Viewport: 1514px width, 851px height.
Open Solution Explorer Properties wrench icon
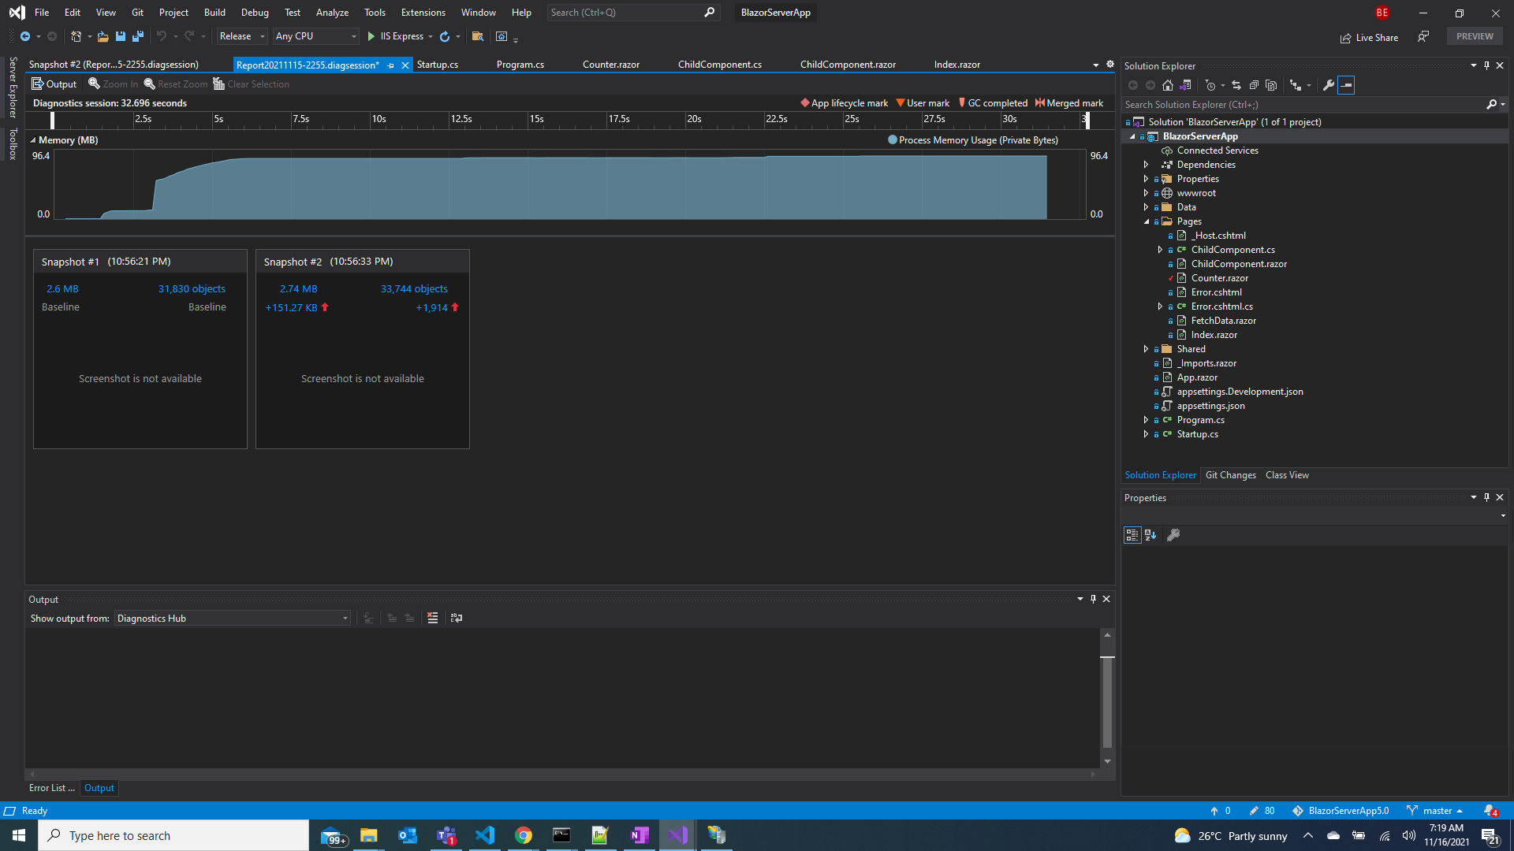click(1328, 85)
